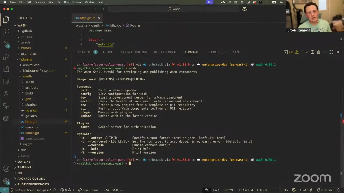Screen dimensions: 344x193
Task: Expand the .github folder
Action: [x=18, y=31]
